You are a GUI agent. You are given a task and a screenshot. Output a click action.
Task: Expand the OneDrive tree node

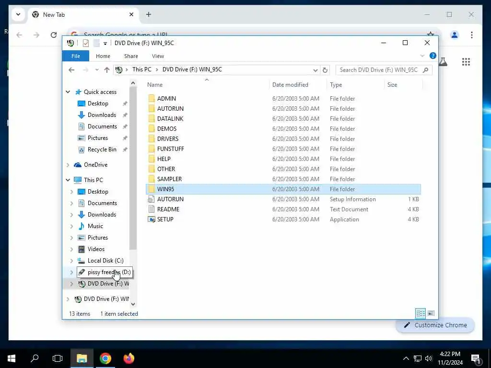pyautogui.click(x=68, y=165)
